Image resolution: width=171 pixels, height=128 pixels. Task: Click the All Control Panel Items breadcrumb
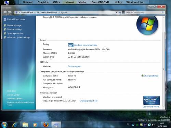tap(47, 13)
